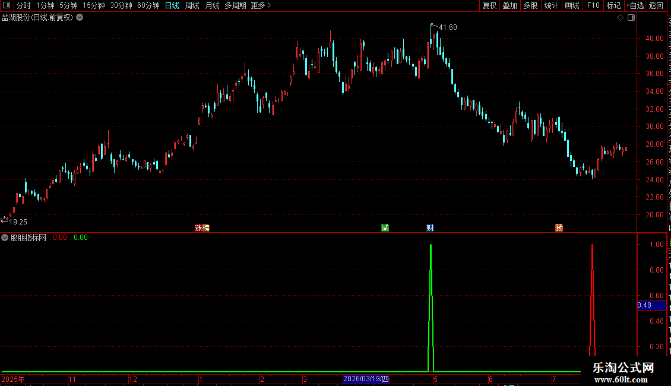
Task: Click the 涨 event marker under the chart
Action: coord(198,227)
